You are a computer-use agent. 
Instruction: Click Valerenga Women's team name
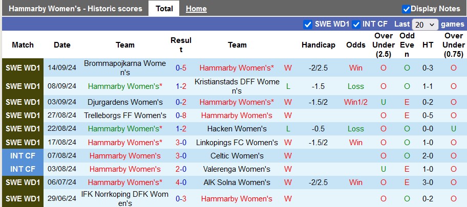coord(237,169)
